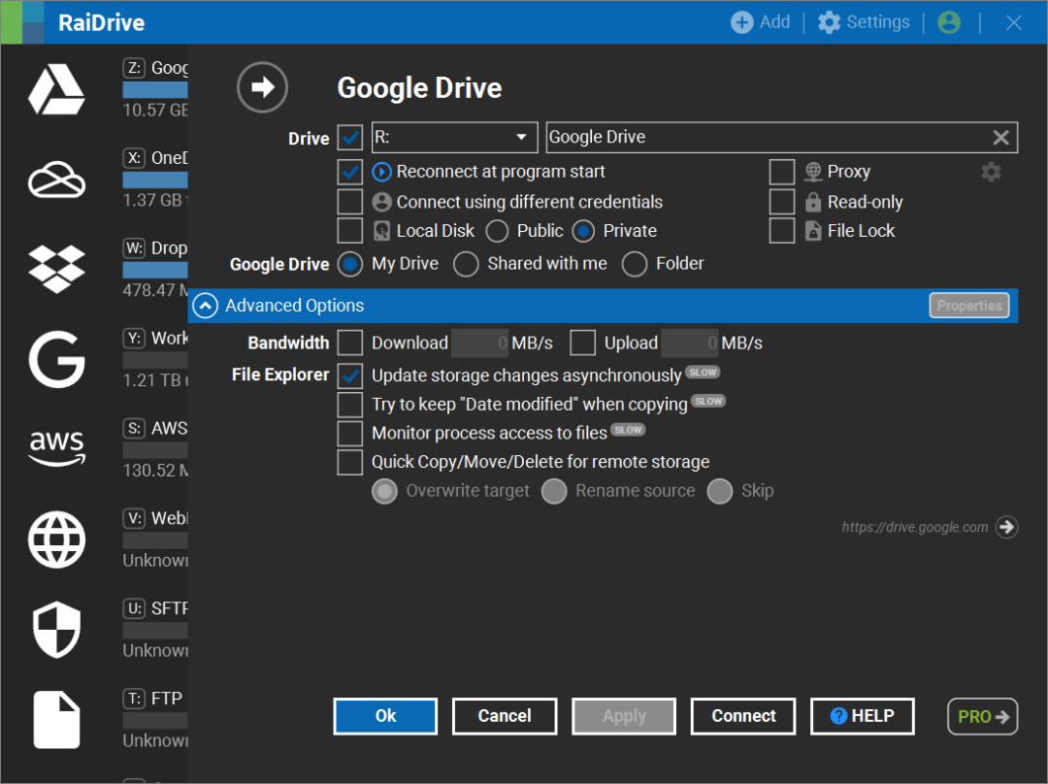Click the Dropbox icon in sidebar
Viewport: 1048px width, 784px height.
coord(56,270)
